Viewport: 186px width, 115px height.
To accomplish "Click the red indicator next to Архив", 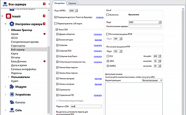I will (44, 34).
